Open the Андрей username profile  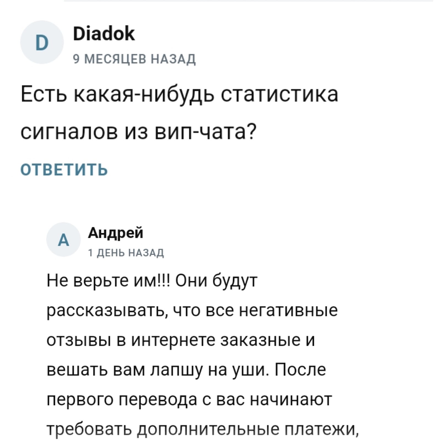(x=115, y=233)
